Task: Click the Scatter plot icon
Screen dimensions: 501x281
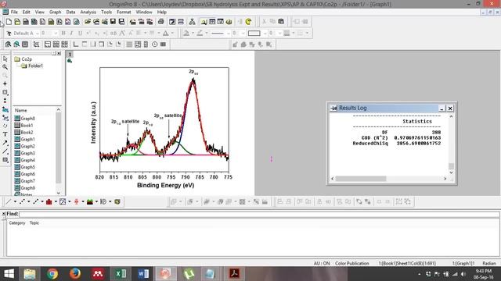Action: click(x=22, y=201)
